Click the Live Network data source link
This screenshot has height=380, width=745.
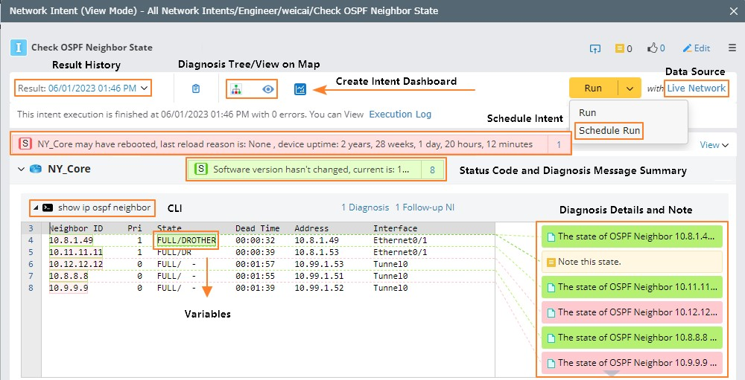[696, 88]
